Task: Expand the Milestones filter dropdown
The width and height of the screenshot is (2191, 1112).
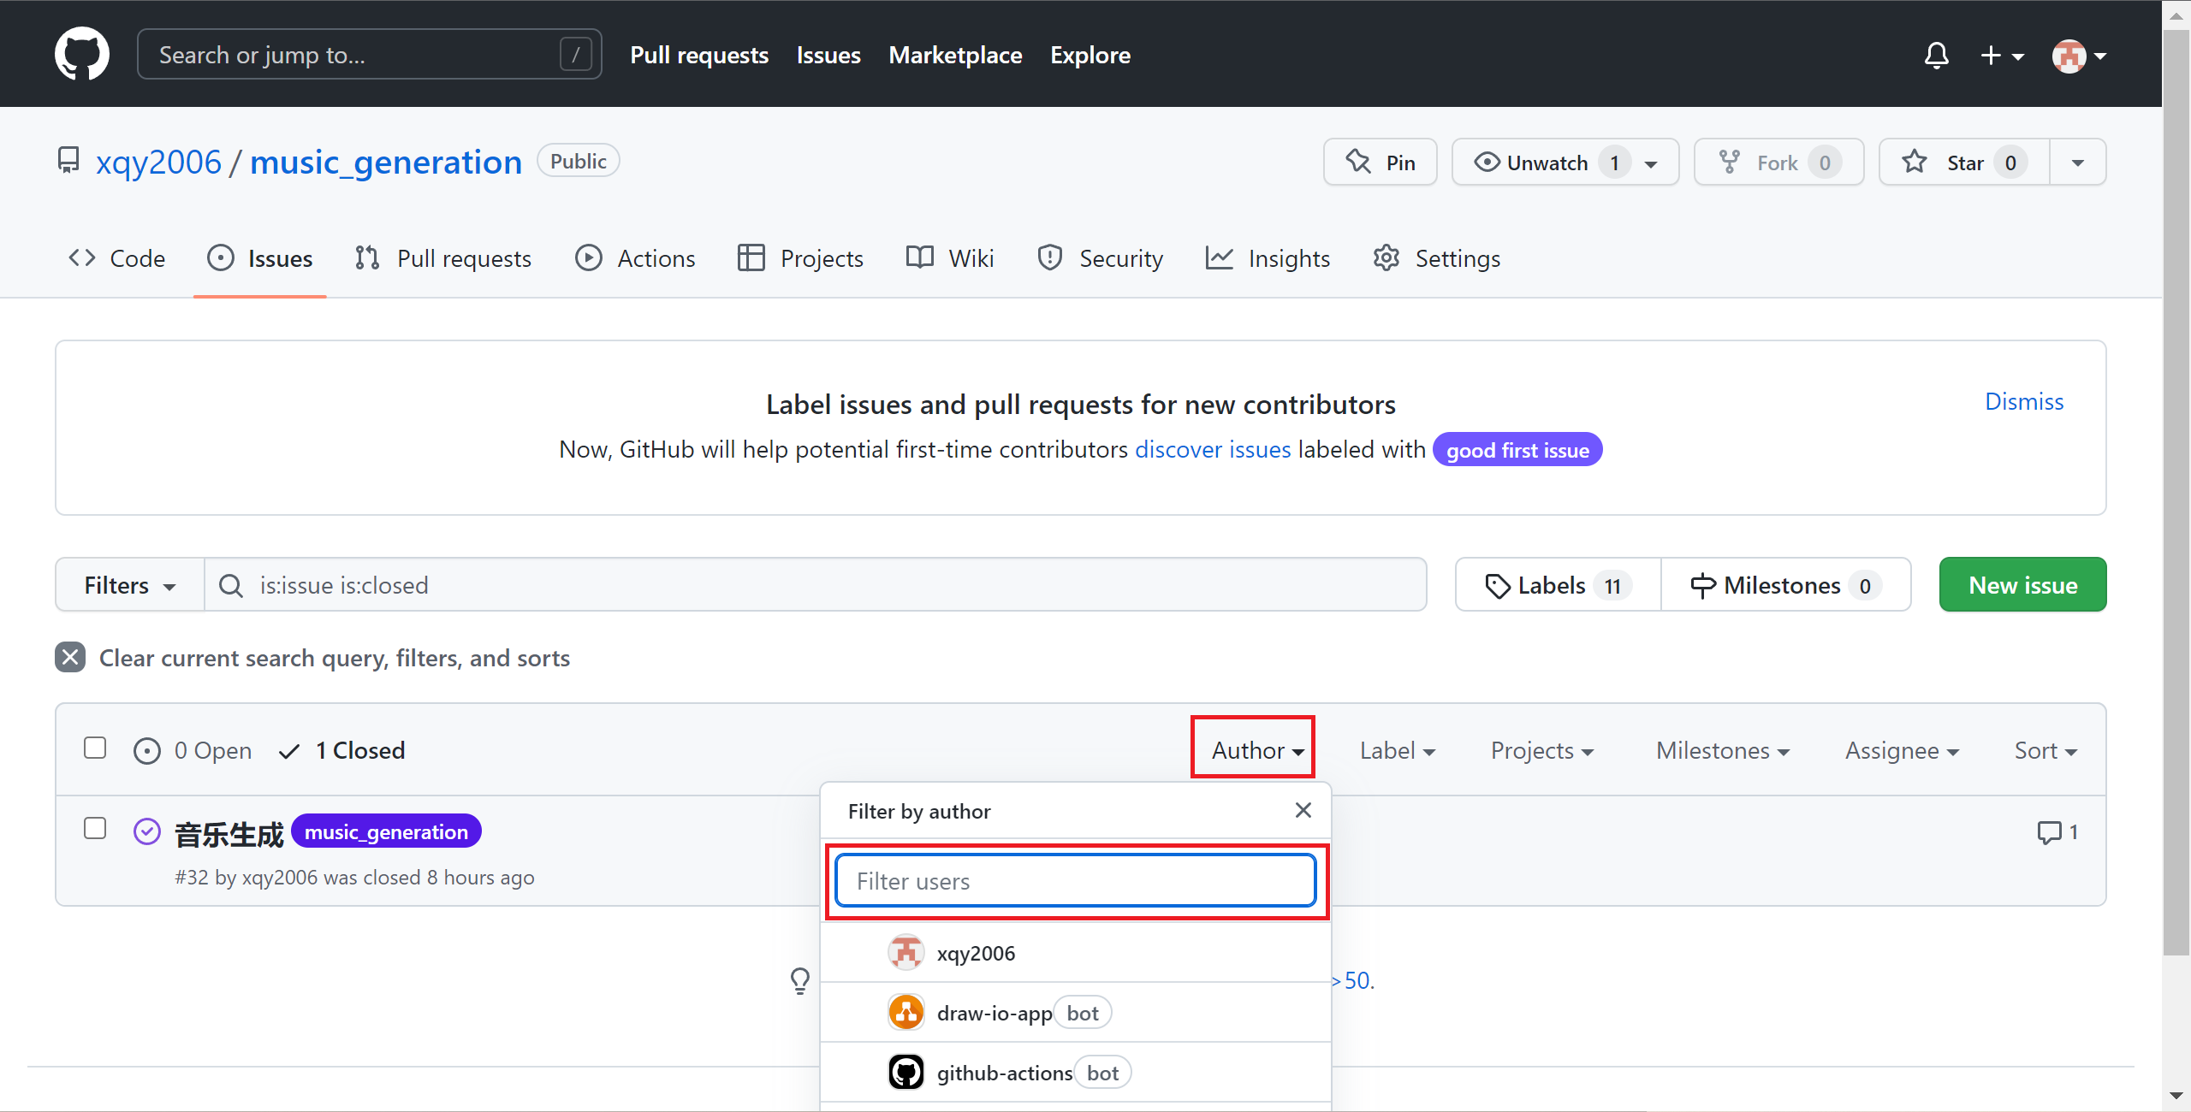Action: pos(1723,750)
